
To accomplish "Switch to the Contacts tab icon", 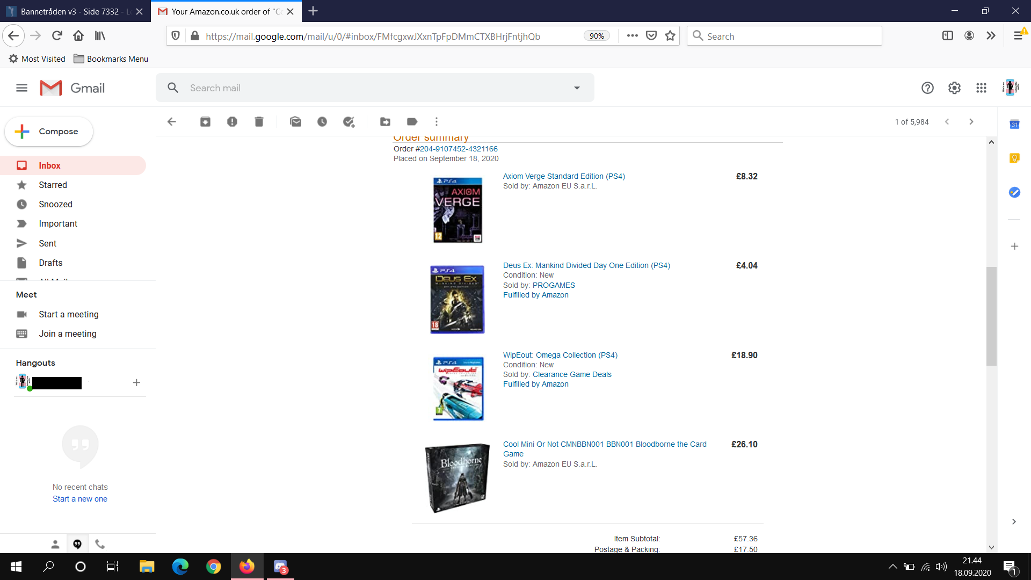I will point(55,544).
